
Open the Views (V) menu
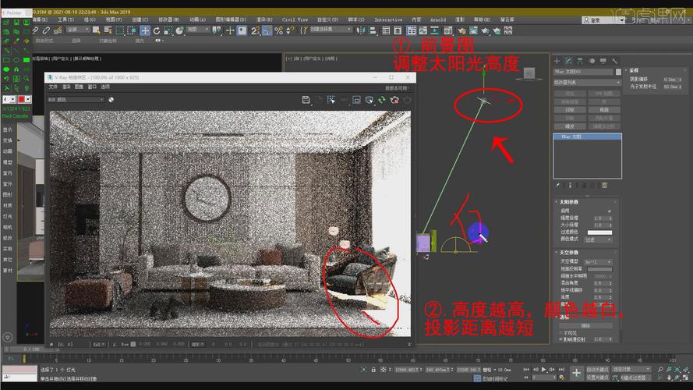coord(114,19)
